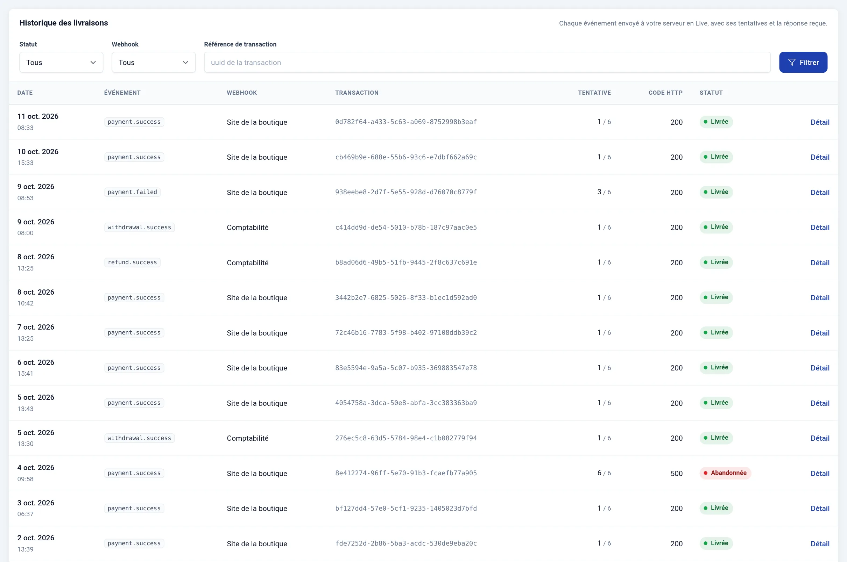
Task: Click the 6 / 6 attempt value
Action: [604, 473]
